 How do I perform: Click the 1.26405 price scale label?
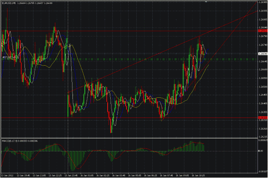[x=263, y=103]
